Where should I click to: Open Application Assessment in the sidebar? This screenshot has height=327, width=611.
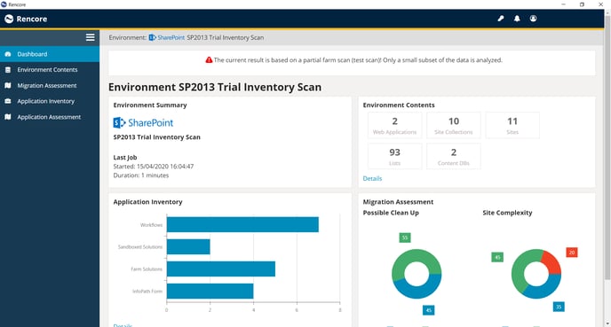tap(50, 117)
